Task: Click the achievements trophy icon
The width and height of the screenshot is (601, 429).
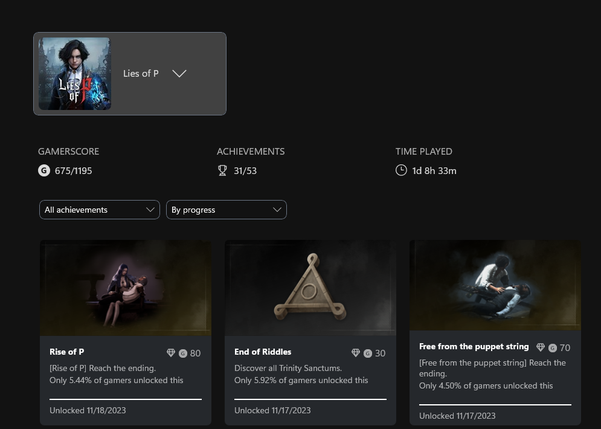Action: tap(222, 170)
